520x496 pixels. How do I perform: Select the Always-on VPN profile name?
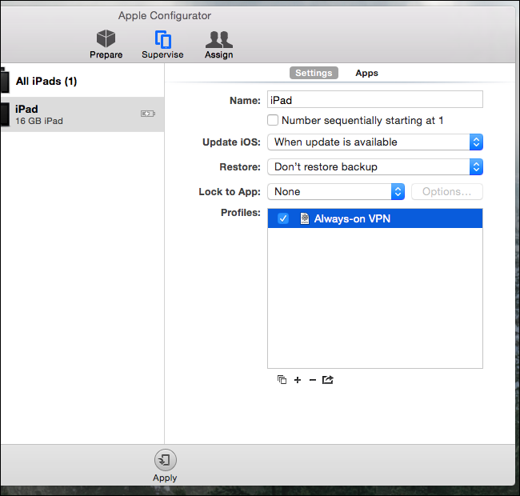[352, 218]
